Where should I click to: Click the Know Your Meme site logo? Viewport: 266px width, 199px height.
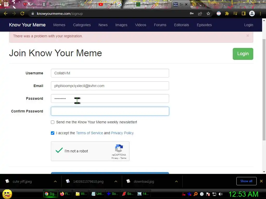tap(27, 25)
